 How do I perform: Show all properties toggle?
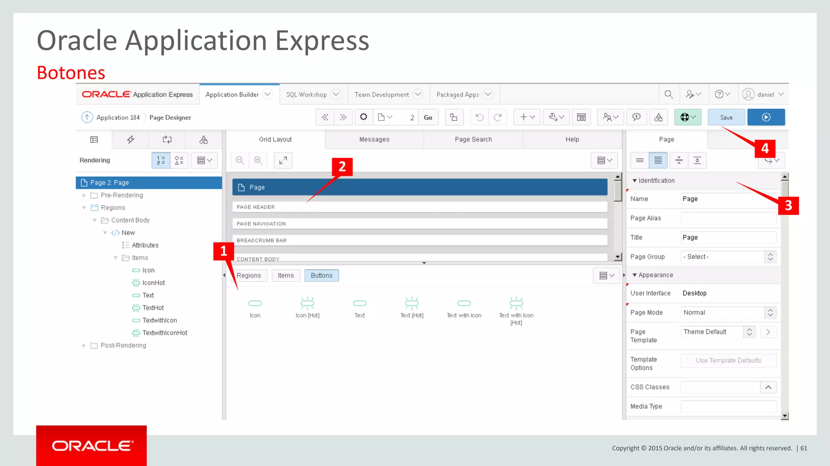click(658, 160)
